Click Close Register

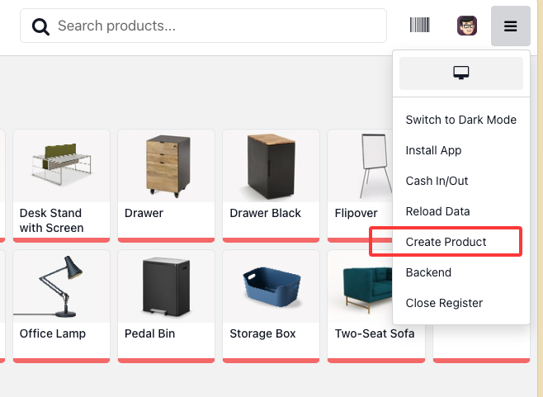[x=444, y=303]
